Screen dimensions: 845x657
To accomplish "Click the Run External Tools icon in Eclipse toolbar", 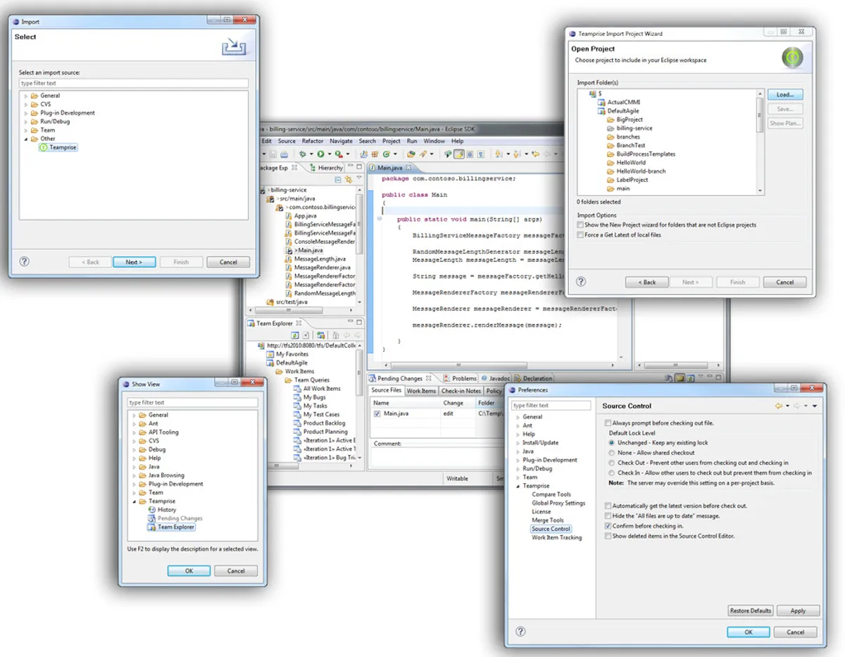I will pyautogui.click(x=339, y=154).
